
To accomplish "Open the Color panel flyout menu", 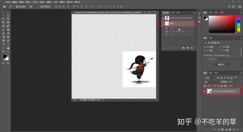I will tap(241, 13).
